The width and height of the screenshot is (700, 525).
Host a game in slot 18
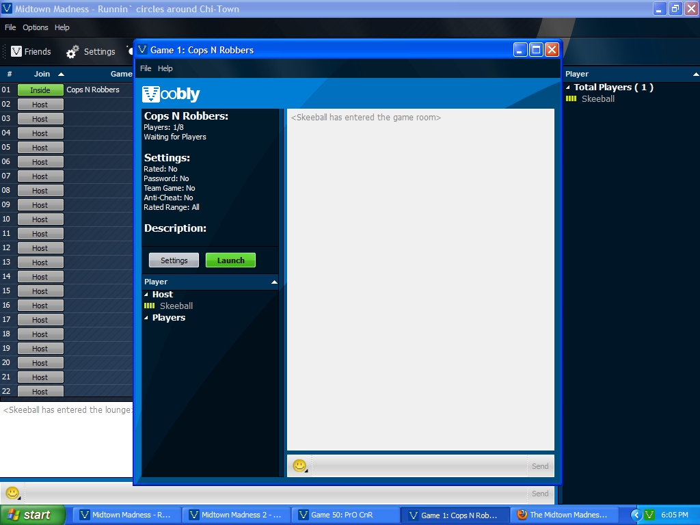40,334
